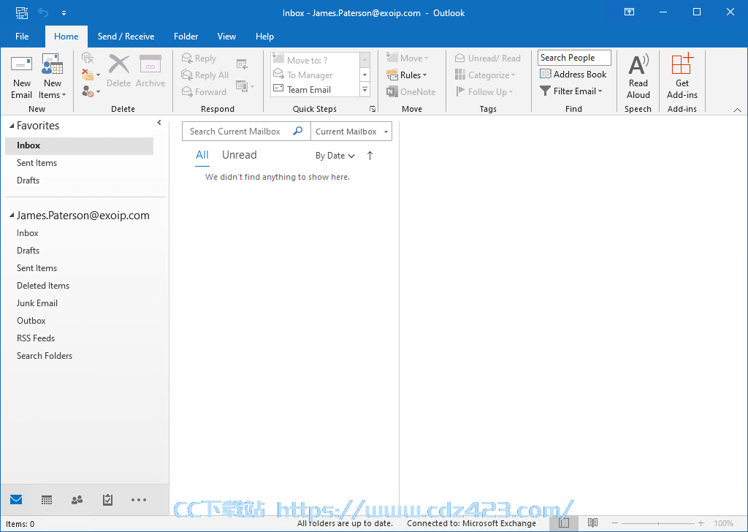Open the Outbox folder

[31, 321]
